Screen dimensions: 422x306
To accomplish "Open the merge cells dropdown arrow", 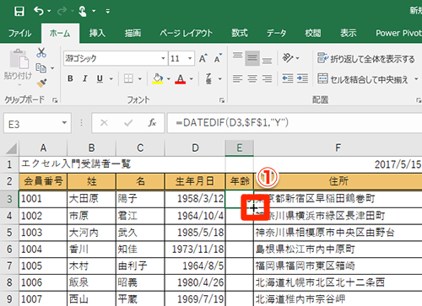I will (416, 79).
